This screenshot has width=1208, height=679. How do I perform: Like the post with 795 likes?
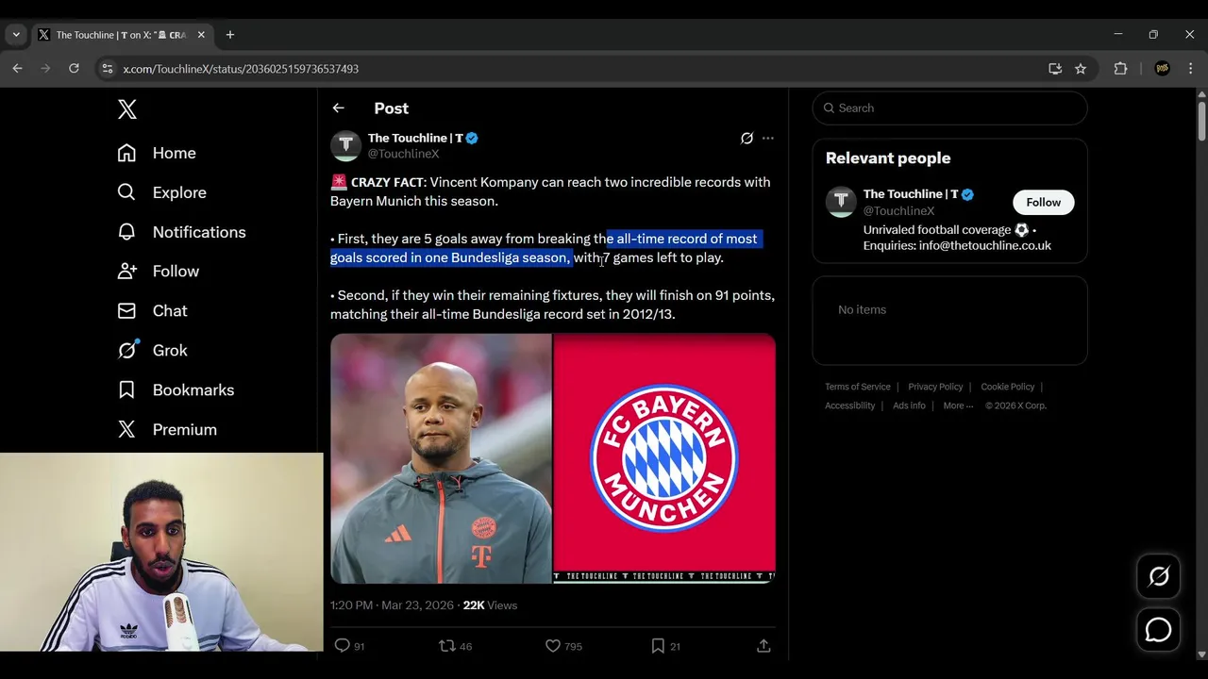[563, 646]
